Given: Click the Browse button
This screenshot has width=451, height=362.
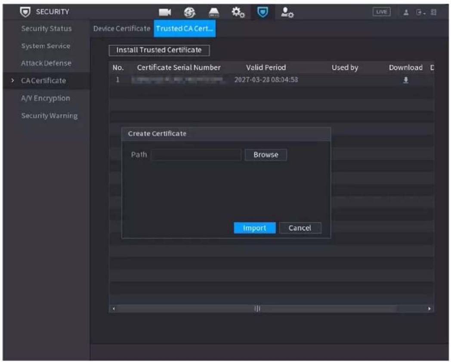Looking at the screenshot, I should pyautogui.click(x=266, y=155).
